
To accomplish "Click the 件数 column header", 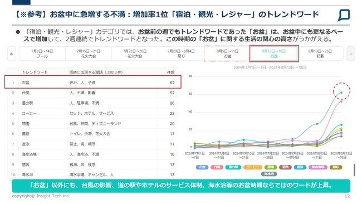I will click(171, 72).
